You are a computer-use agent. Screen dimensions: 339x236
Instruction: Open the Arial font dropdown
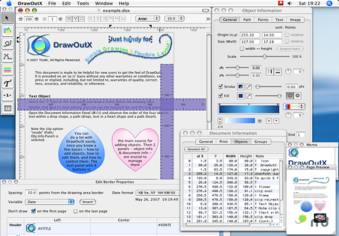point(148,18)
